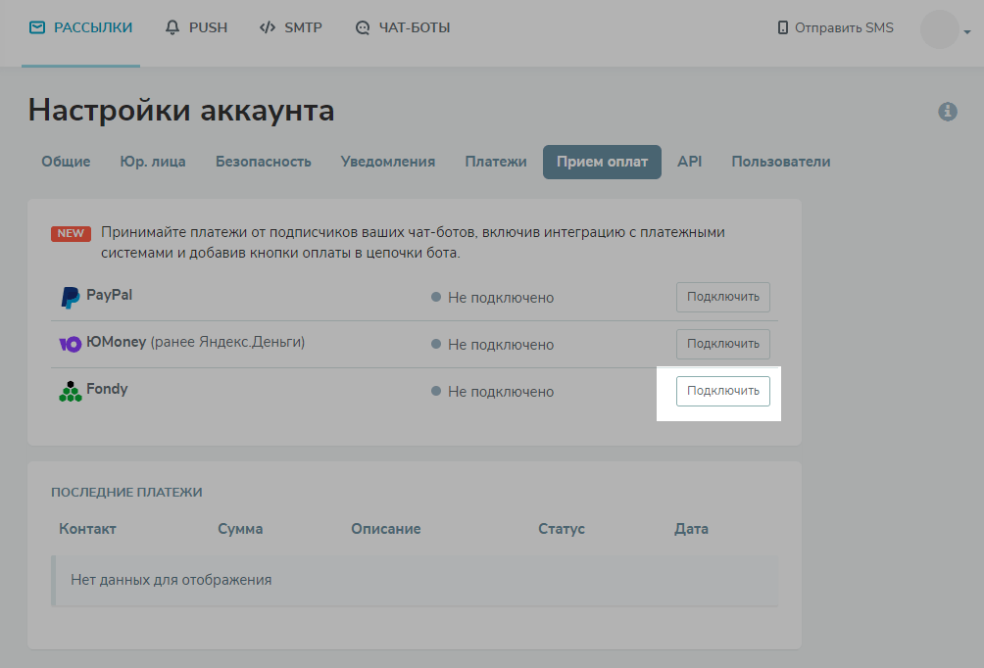Click the Fondy logo icon
This screenshot has height=668, width=984.
coord(70,391)
